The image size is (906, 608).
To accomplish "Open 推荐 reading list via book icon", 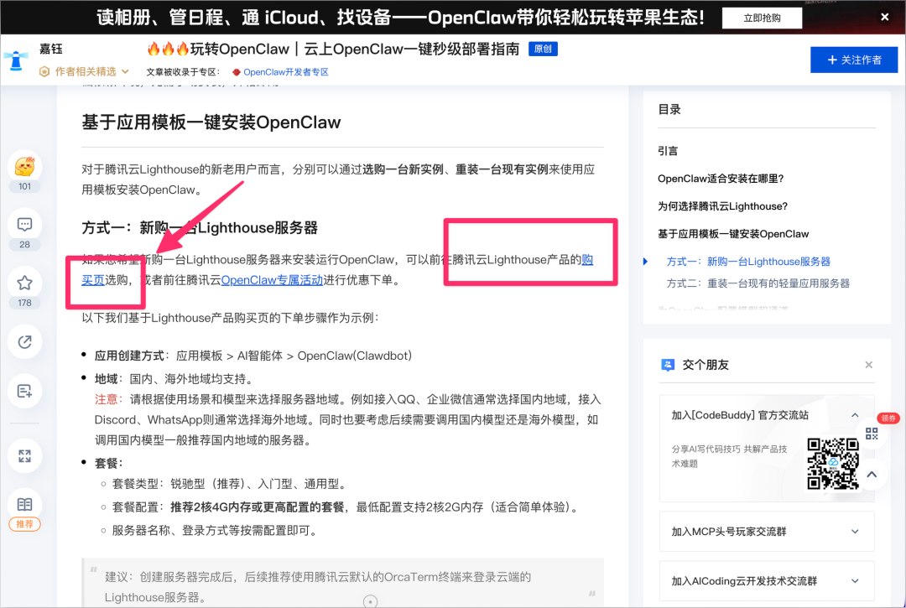I will click(24, 505).
